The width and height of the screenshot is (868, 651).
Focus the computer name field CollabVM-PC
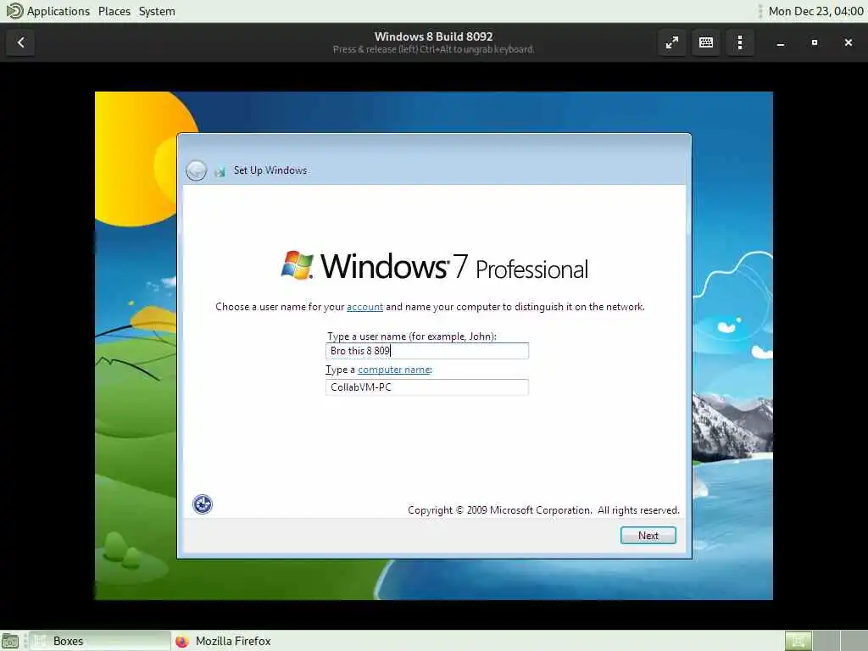(427, 387)
